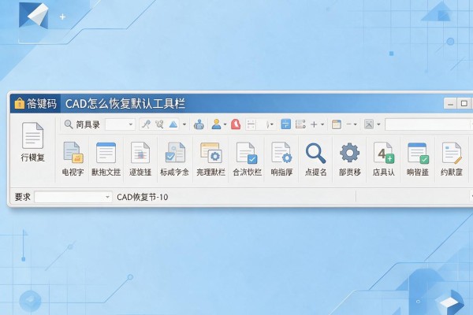The height and width of the screenshot is (315, 473).
Task: Expand the arrow after the blue triangle icon
Action: pos(184,124)
